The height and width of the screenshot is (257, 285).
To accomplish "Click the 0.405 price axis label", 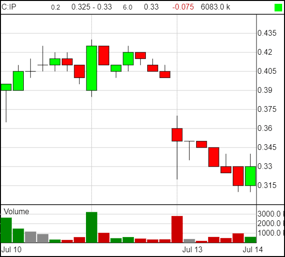I will [267, 71].
